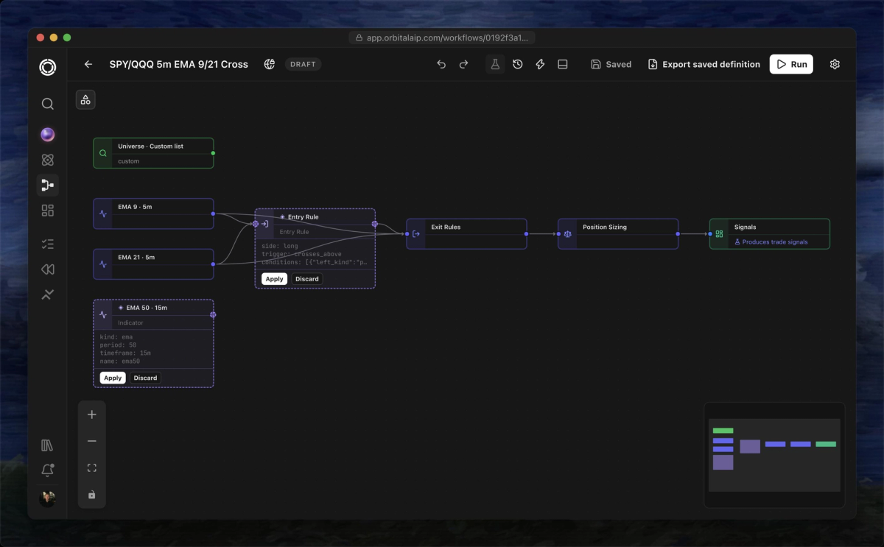884x547 pixels.
Task: Zoom out on the canvas
Action: pyautogui.click(x=91, y=441)
